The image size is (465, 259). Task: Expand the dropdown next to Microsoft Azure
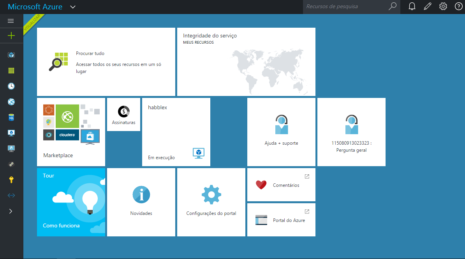pyautogui.click(x=73, y=7)
